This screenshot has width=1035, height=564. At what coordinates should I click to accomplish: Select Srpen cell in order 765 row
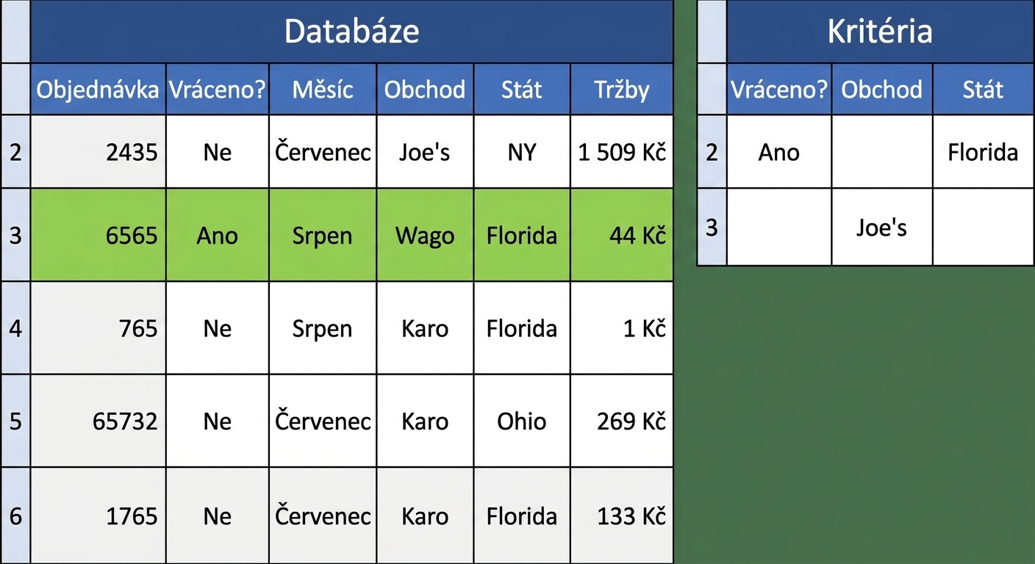point(323,328)
